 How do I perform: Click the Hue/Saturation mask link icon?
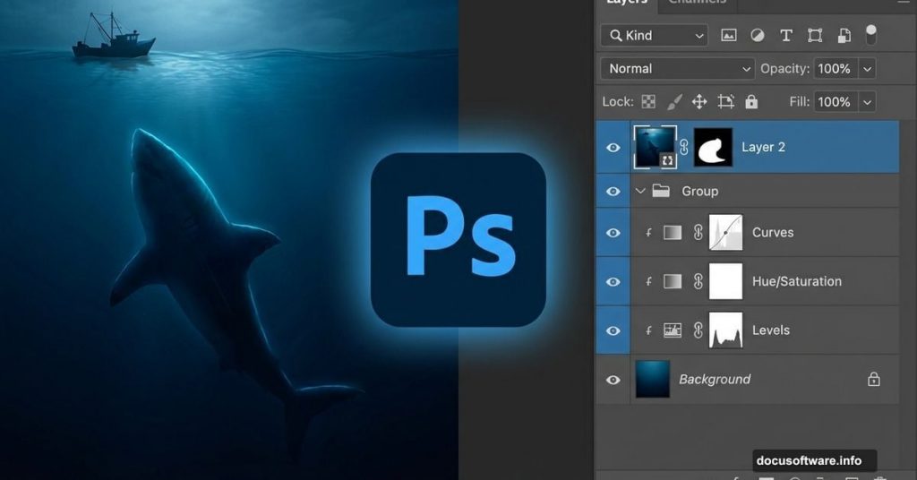(x=698, y=282)
